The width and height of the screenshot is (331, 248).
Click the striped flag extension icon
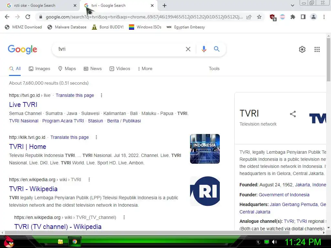coord(283,17)
